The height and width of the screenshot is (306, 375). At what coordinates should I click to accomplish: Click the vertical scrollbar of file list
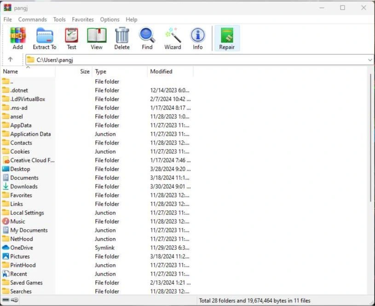point(370,138)
